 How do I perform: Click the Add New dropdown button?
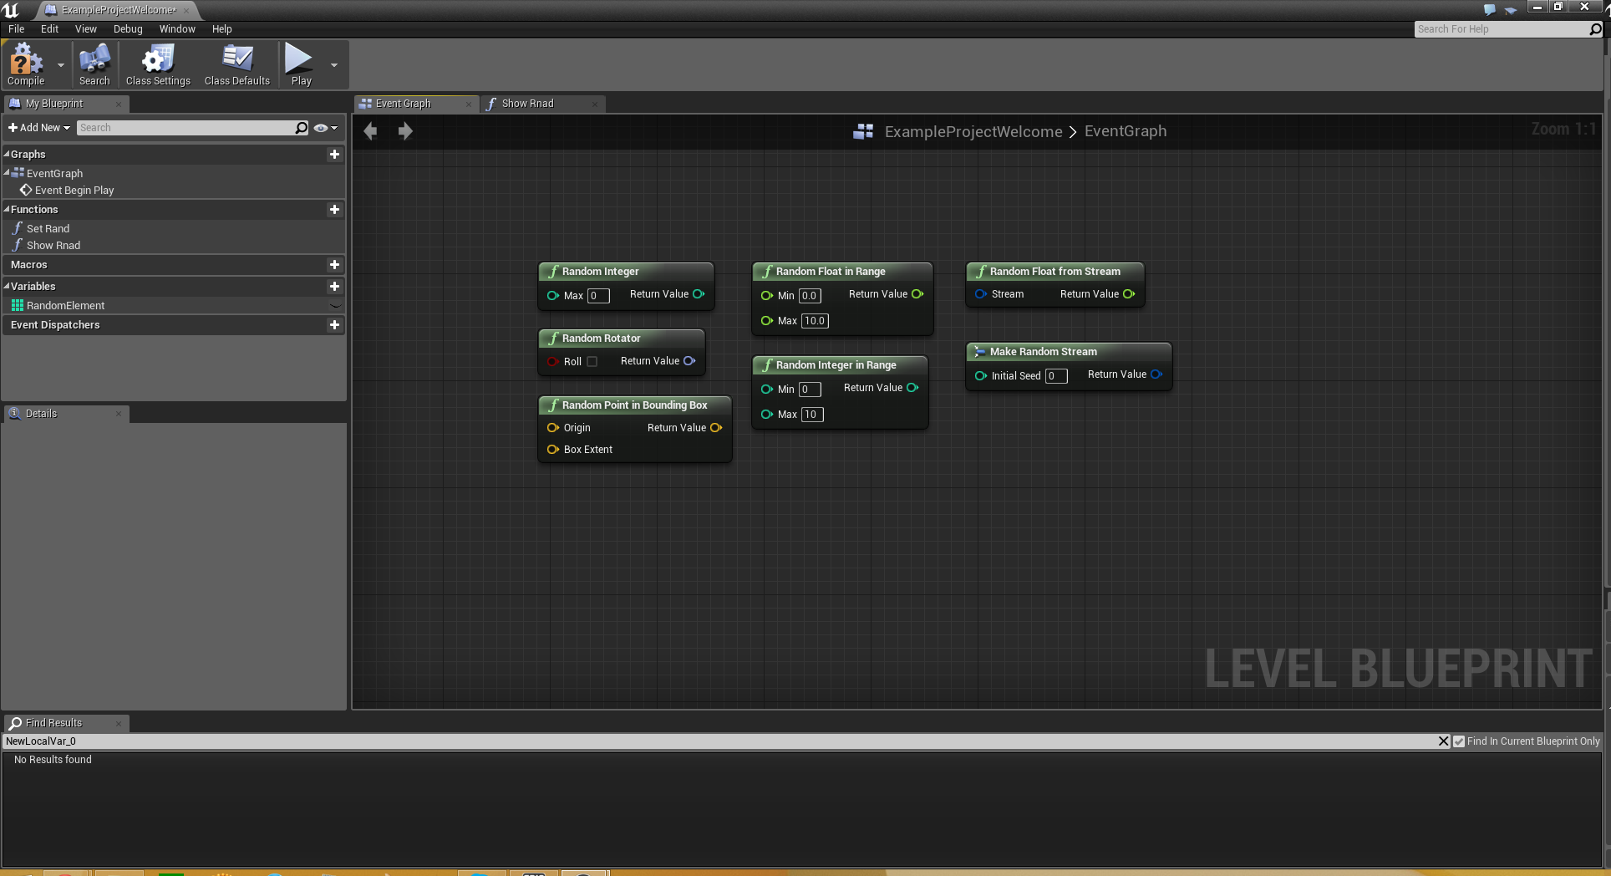point(38,128)
